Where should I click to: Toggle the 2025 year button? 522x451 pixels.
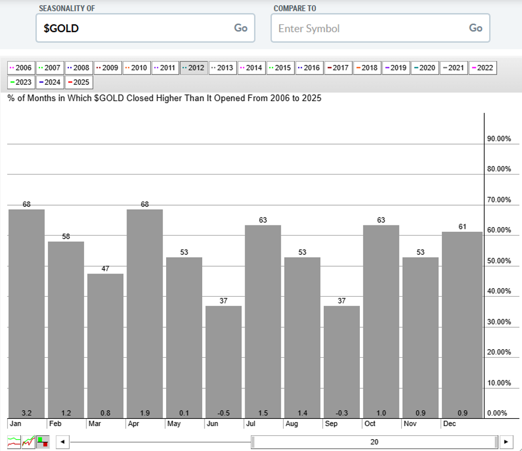78,83
